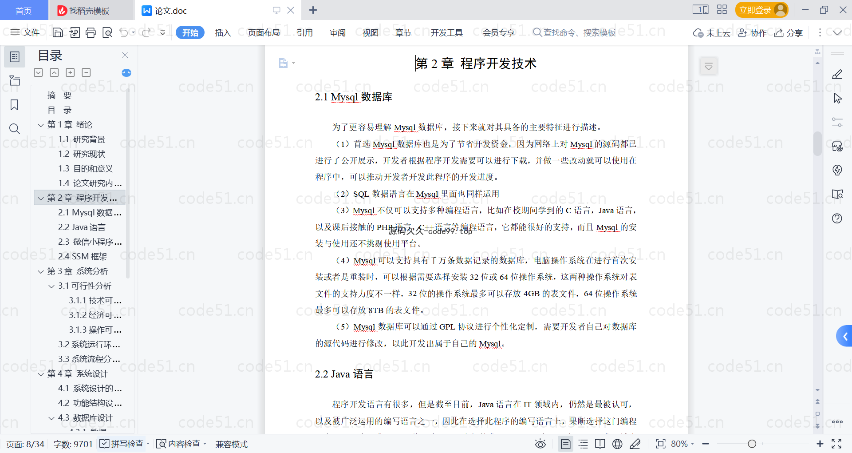The width and height of the screenshot is (852, 453).
Task: Click the full screen icon in status bar
Action: [x=836, y=444]
